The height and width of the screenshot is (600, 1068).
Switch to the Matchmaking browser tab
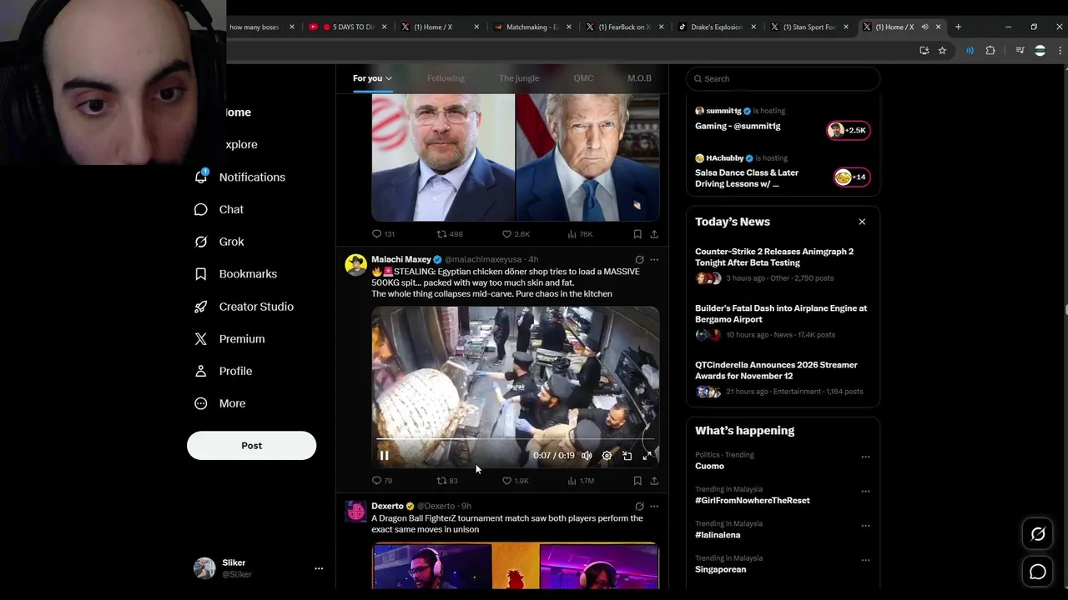pos(531,27)
